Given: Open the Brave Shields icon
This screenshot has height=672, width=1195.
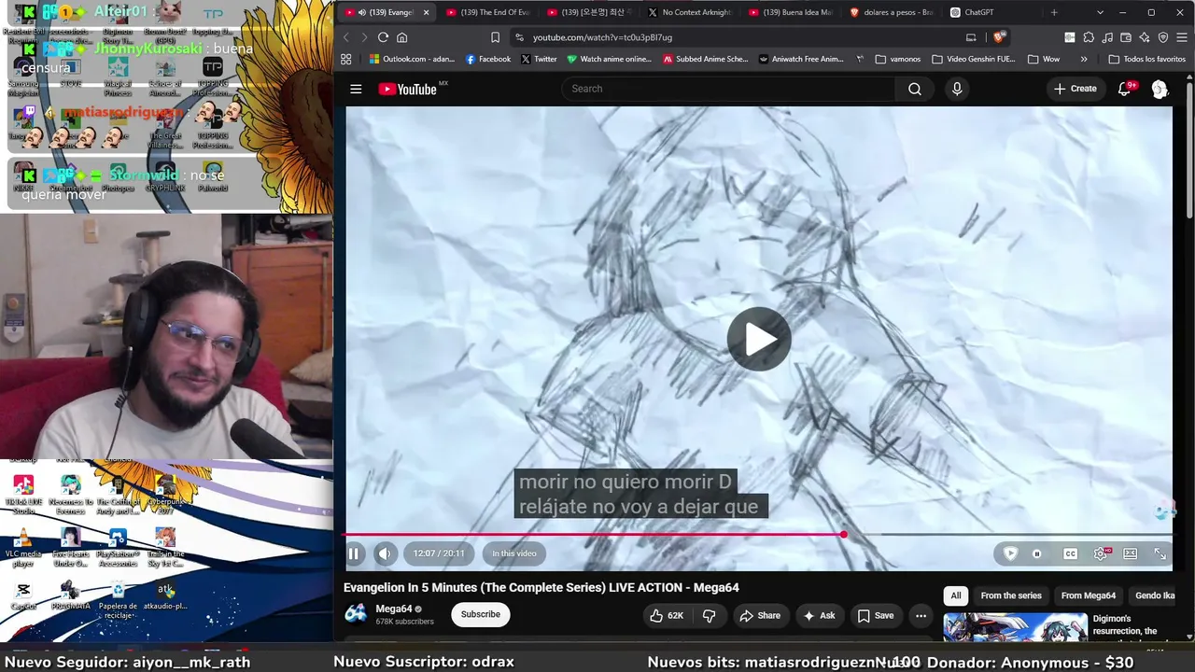Looking at the screenshot, I should 998,37.
